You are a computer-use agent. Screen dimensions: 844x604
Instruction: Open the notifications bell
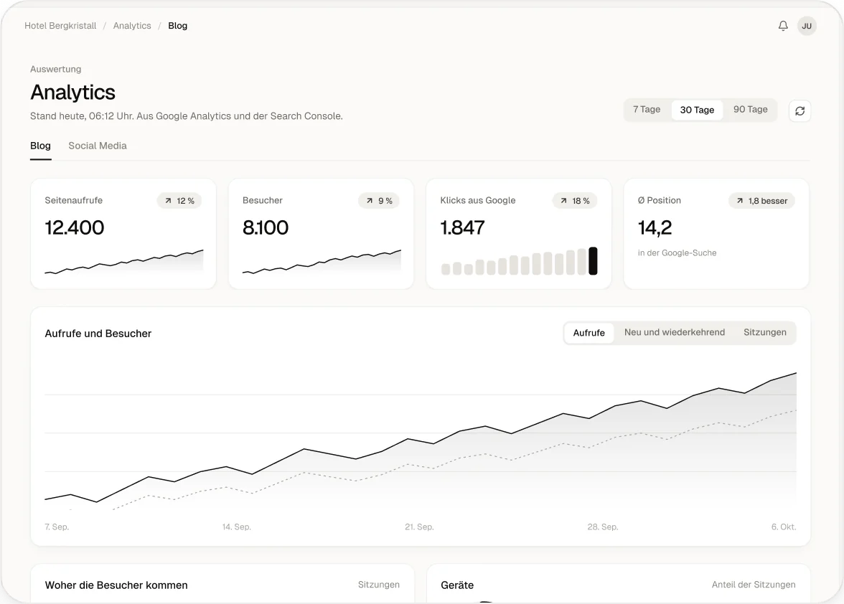click(x=783, y=26)
